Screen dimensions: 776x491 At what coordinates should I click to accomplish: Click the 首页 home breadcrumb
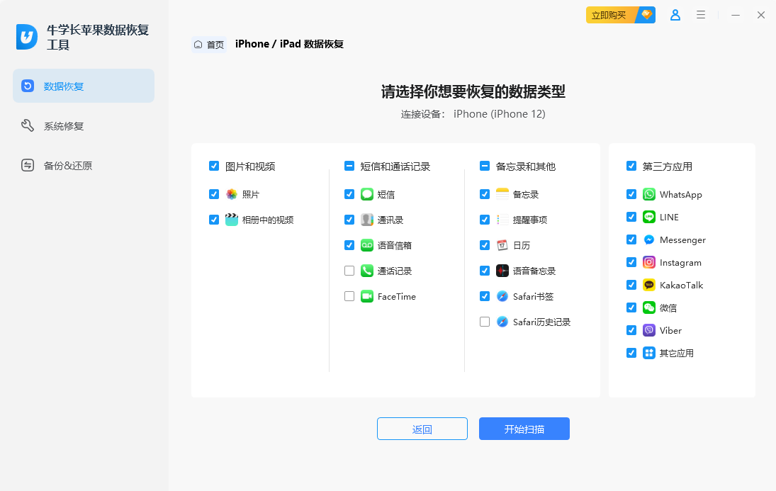tap(208, 44)
